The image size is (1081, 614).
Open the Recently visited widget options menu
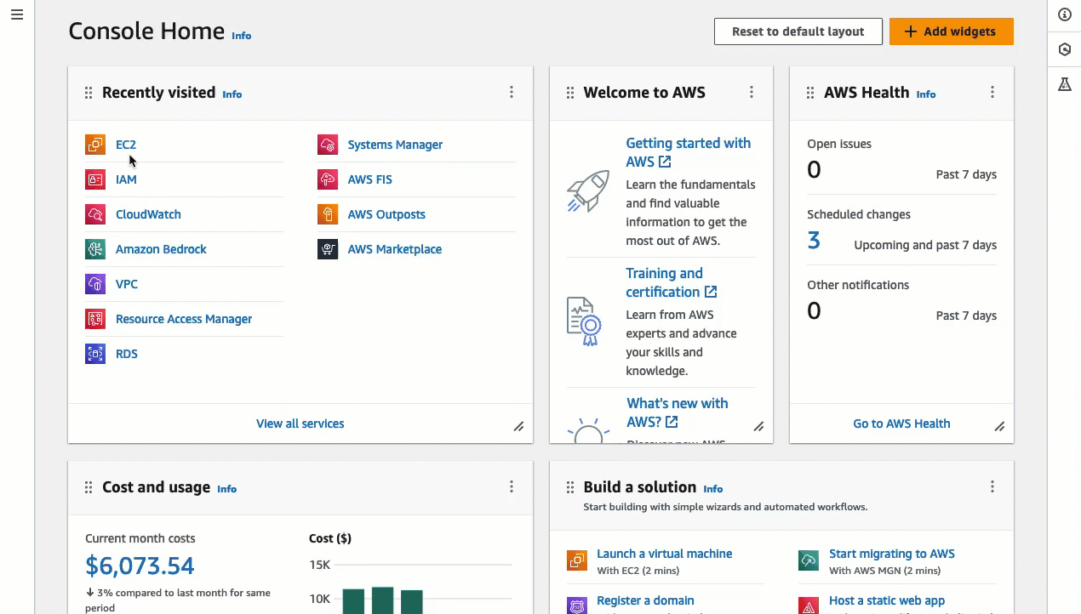tap(512, 92)
